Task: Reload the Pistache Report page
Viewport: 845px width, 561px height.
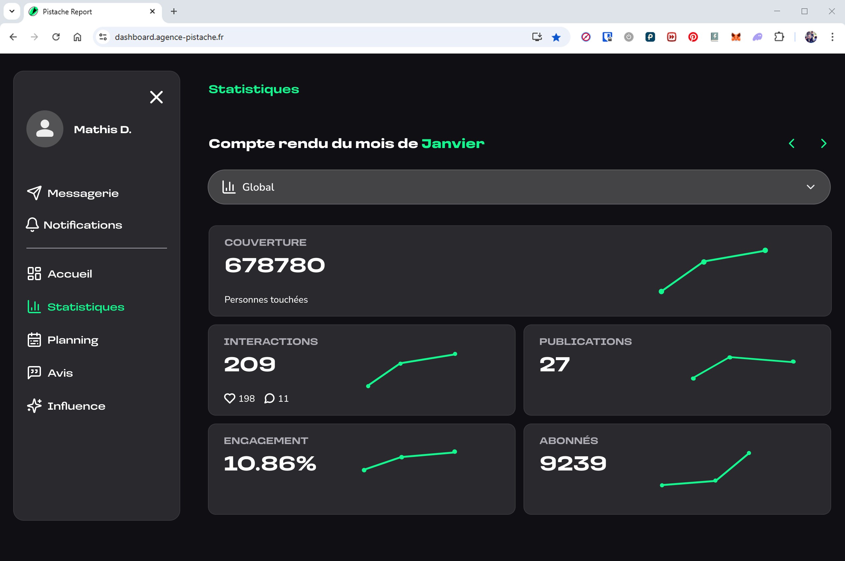Action: click(56, 37)
